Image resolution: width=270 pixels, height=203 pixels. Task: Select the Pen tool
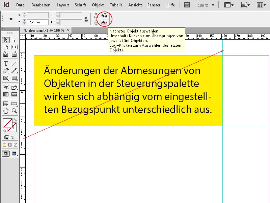click(x=6, y=71)
